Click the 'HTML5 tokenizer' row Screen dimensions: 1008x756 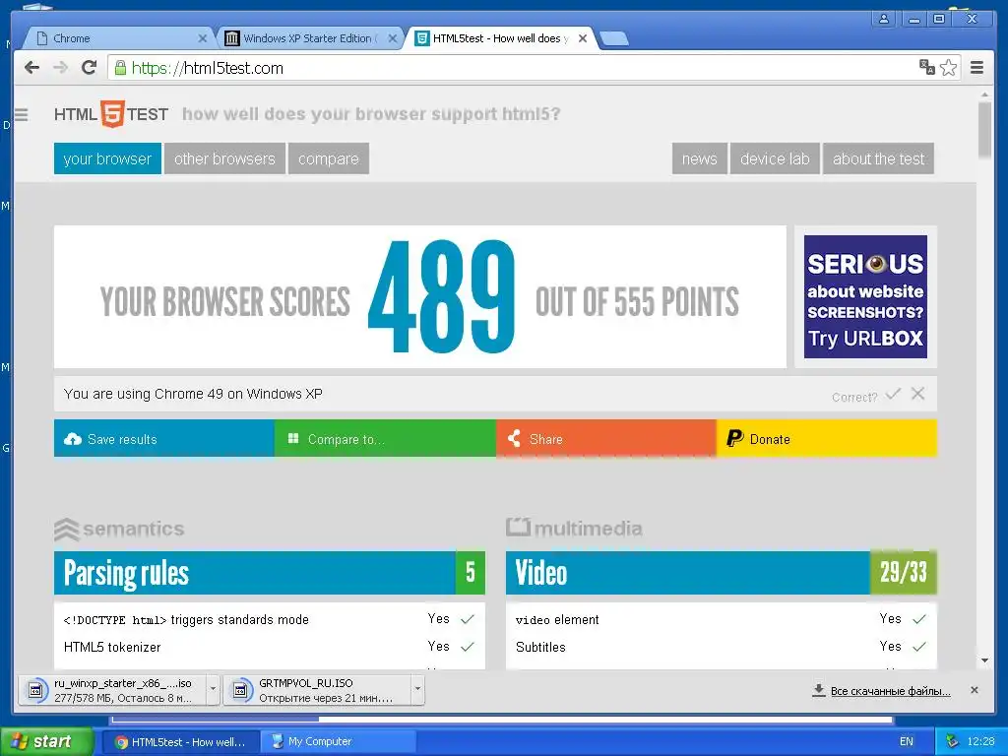click(x=270, y=647)
